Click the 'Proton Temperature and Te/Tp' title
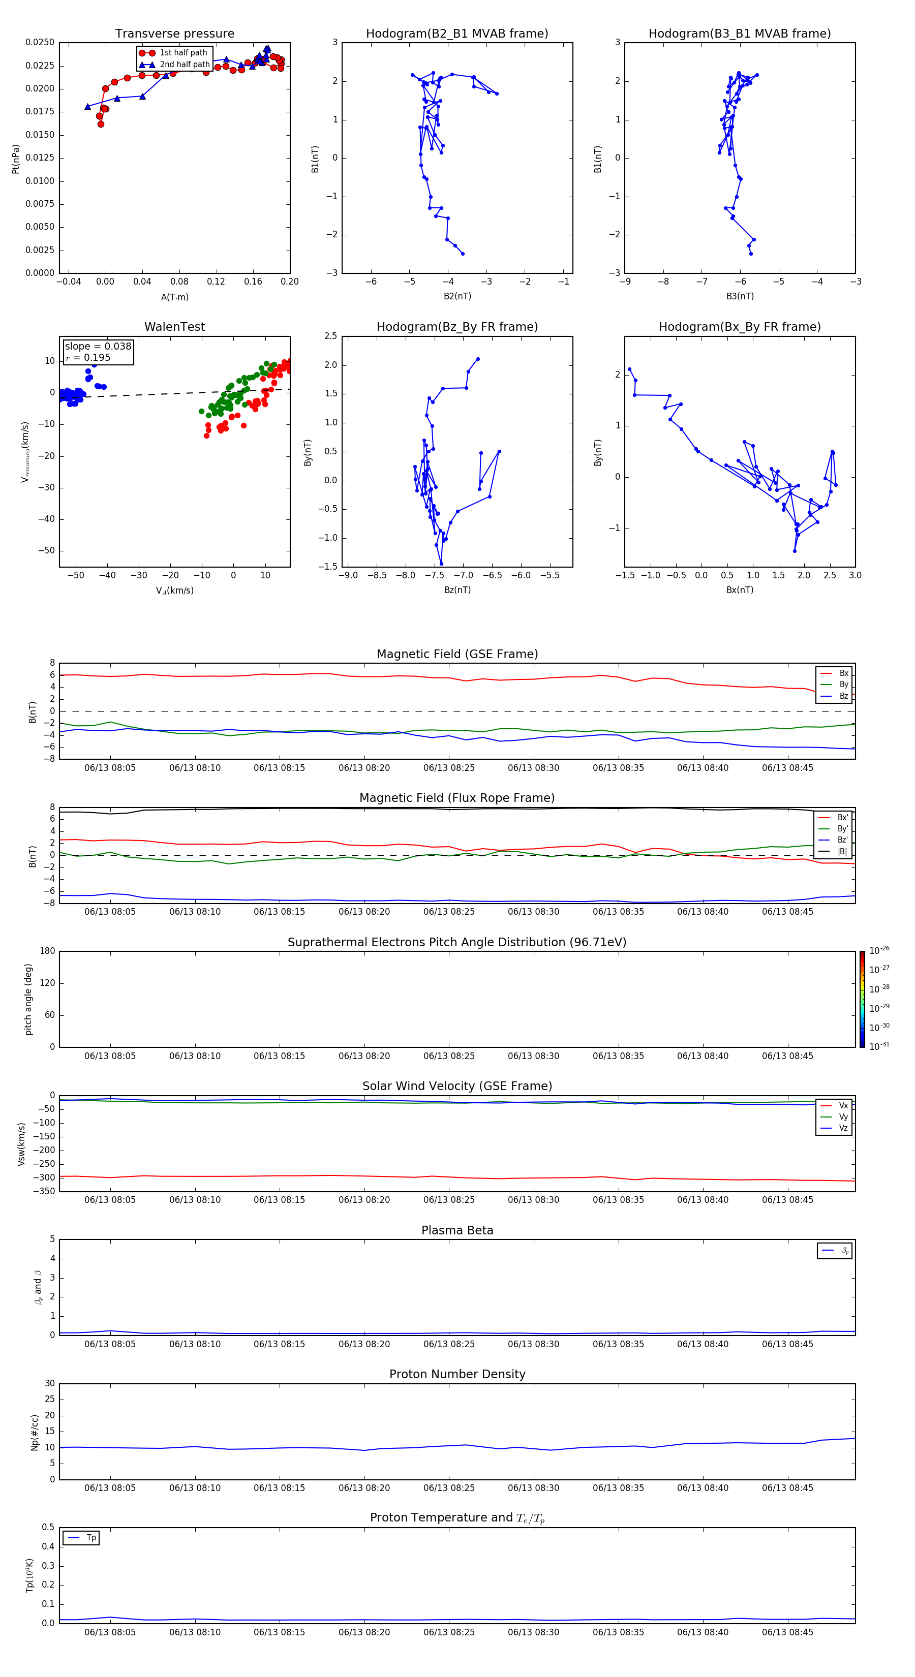 click(x=457, y=1518)
